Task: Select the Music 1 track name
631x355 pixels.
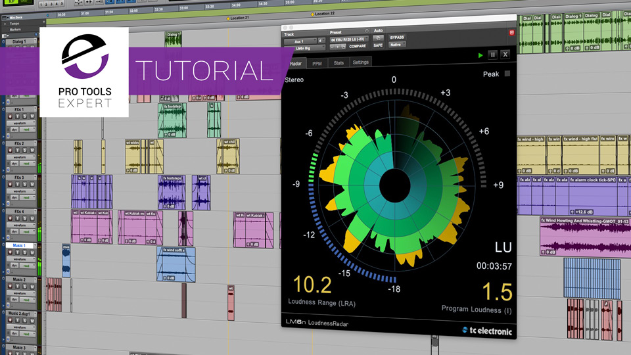Action: [19, 245]
